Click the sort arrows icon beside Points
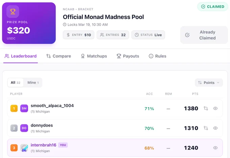Image resolution: width=230 pixels, height=158 pixels. click(x=200, y=83)
